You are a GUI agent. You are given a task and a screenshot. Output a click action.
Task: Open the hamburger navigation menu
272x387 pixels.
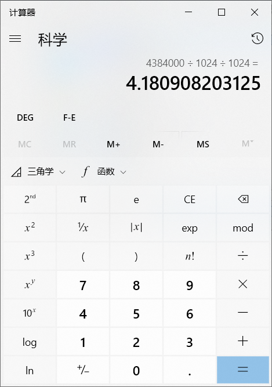point(15,38)
